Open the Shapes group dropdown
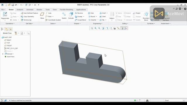 pos(77,24)
